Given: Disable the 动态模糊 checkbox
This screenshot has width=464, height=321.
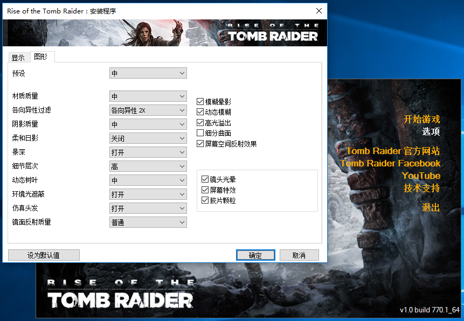Looking at the screenshot, I should (x=200, y=112).
